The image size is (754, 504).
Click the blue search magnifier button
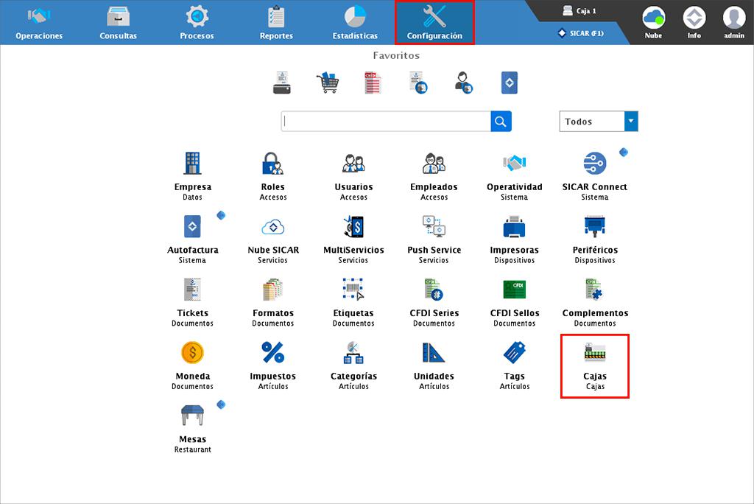pos(501,122)
